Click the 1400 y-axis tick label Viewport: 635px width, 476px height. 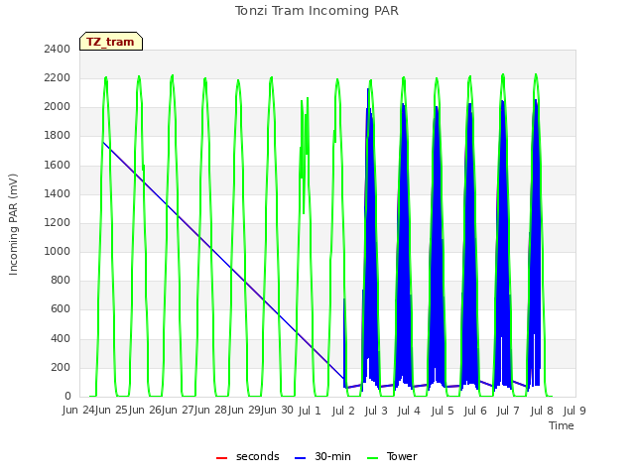click(x=58, y=193)
